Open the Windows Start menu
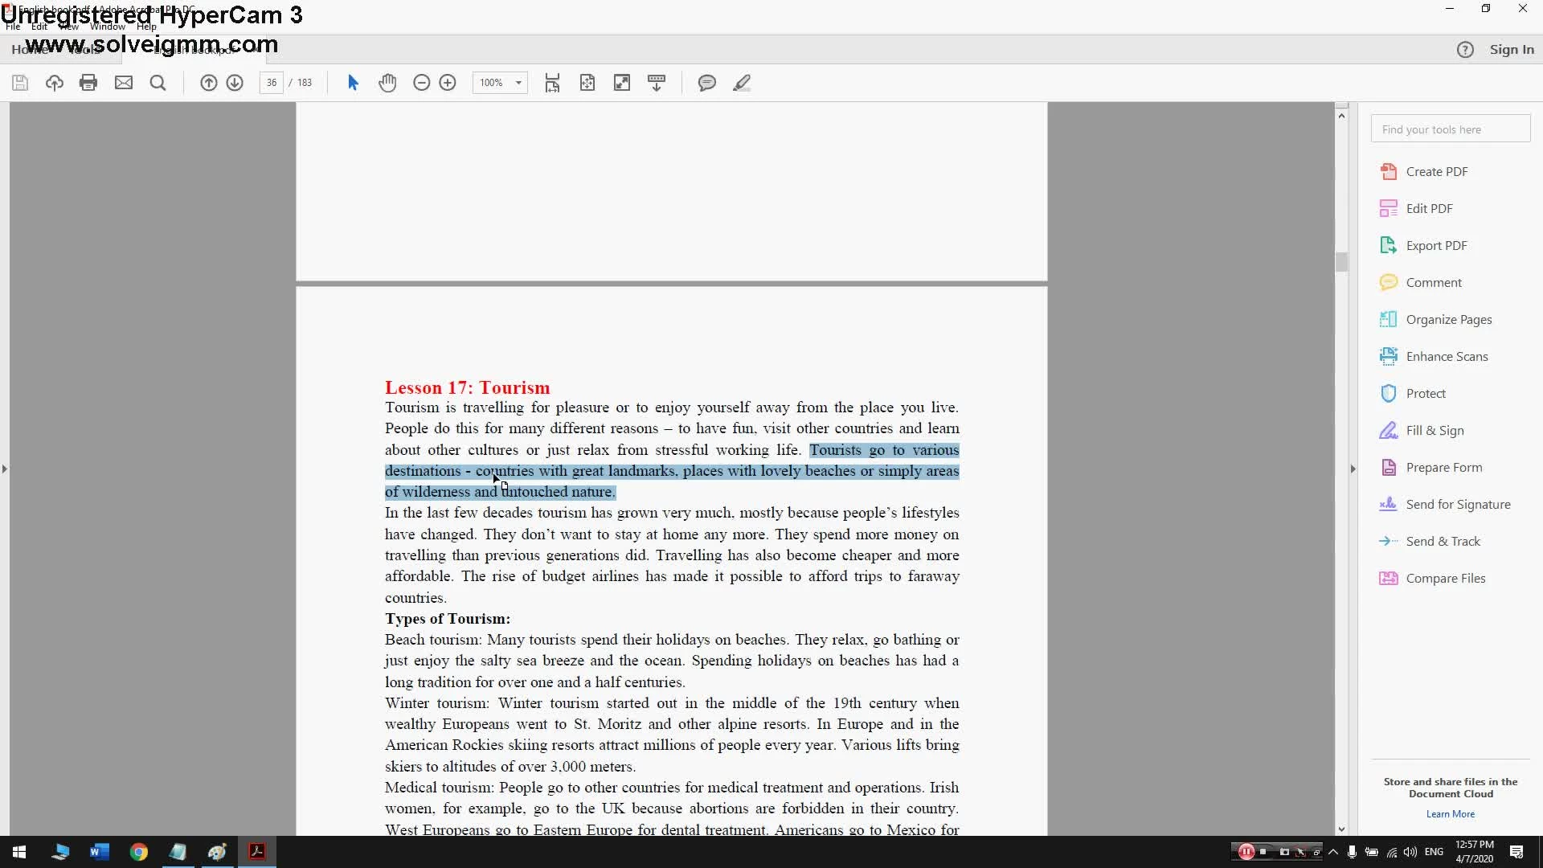Screen dimensions: 1543x868 [x=19, y=852]
